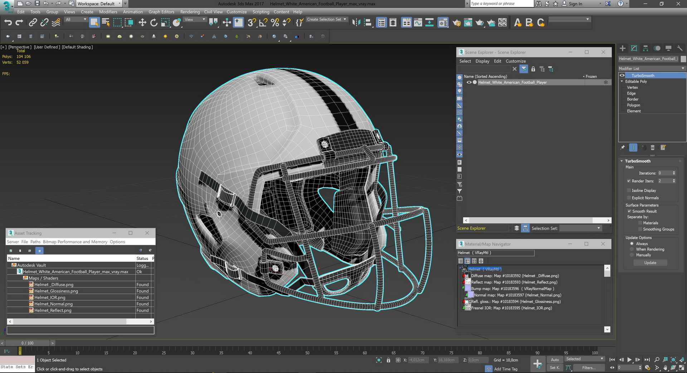Enable the Isoline Display checkbox
This screenshot has height=373, width=687.
tap(629, 190)
